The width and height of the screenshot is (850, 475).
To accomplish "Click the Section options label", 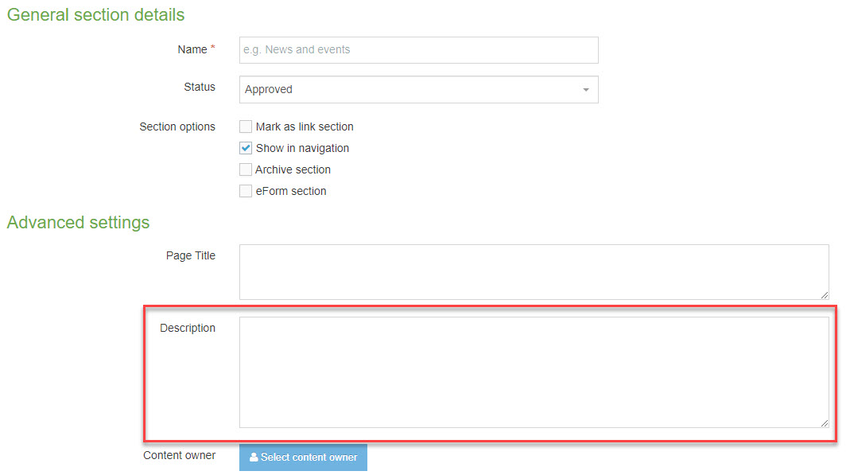I will point(177,127).
